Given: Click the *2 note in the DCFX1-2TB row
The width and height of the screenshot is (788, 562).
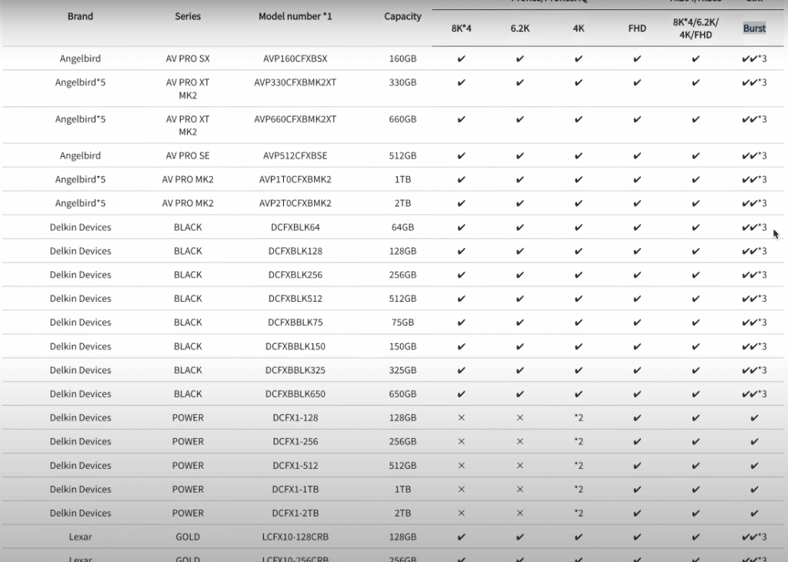Looking at the screenshot, I should (579, 513).
